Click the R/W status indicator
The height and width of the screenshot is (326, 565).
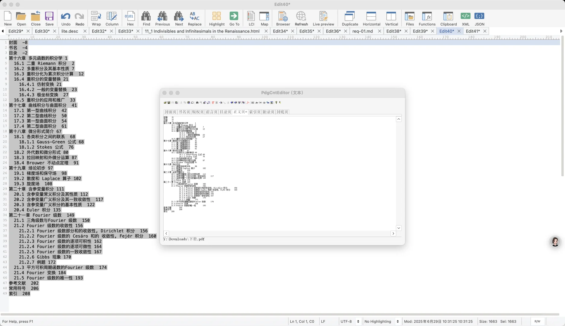[x=537, y=321]
